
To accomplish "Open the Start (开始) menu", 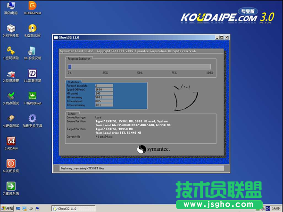I will [8, 208].
